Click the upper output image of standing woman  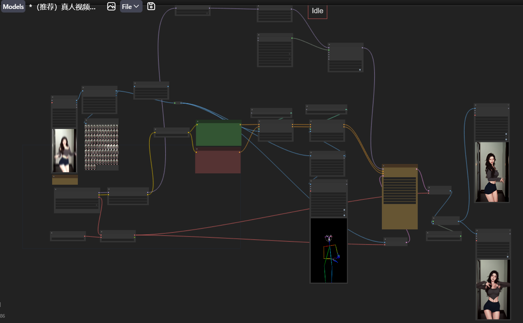click(x=492, y=172)
